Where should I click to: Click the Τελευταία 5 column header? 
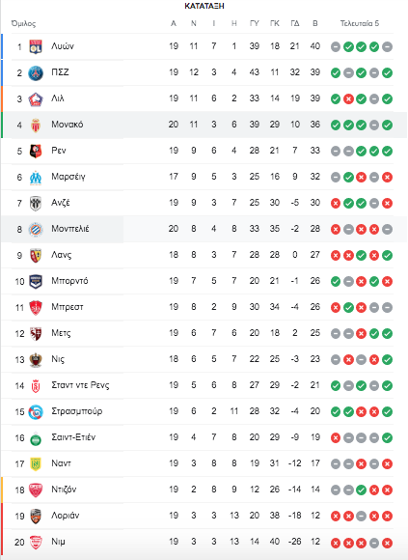tap(360, 23)
